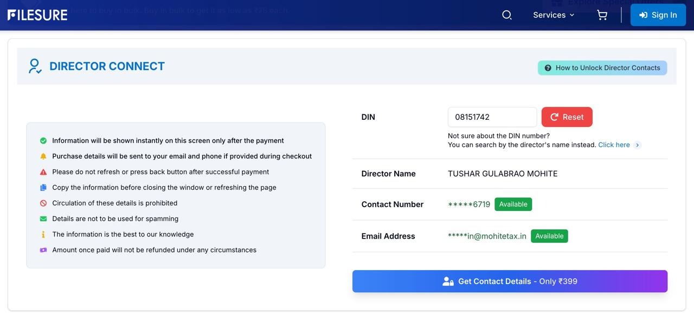Open the shopping cart icon

coord(602,15)
